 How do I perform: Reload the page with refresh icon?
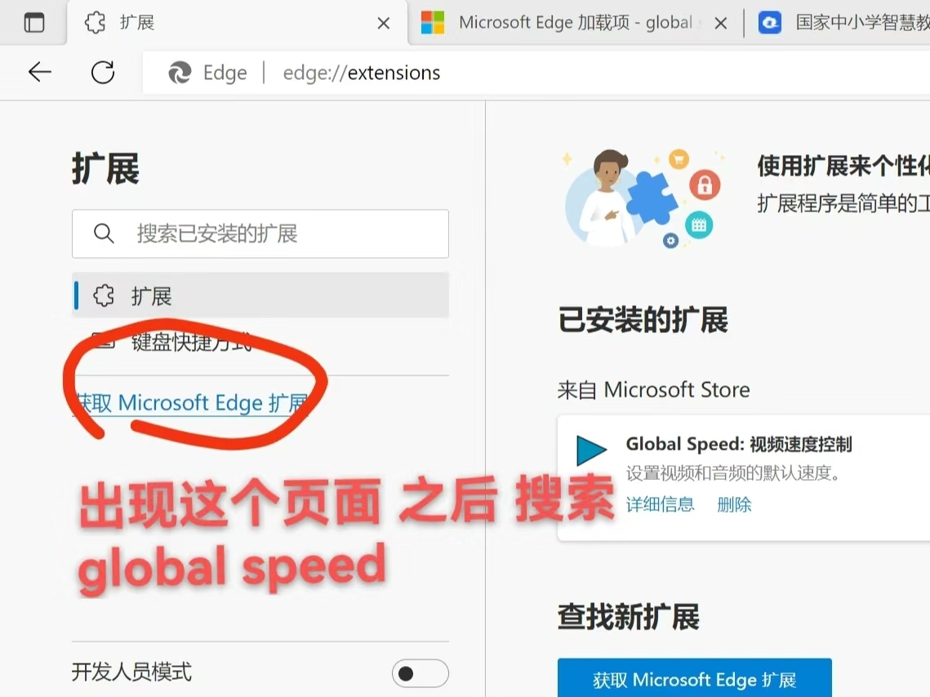coord(103,73)
